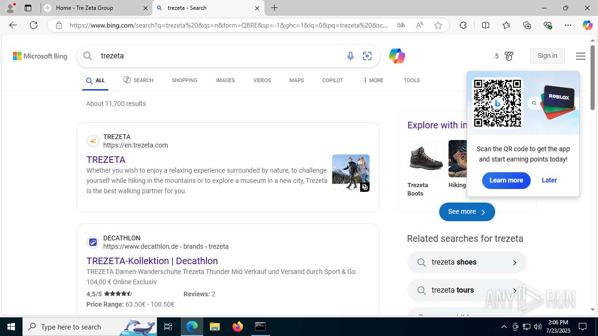Image resolution: width=598 pixels, height=336 pixels.
Task: Open the tab actions menu icon
Action: point(28,8)
